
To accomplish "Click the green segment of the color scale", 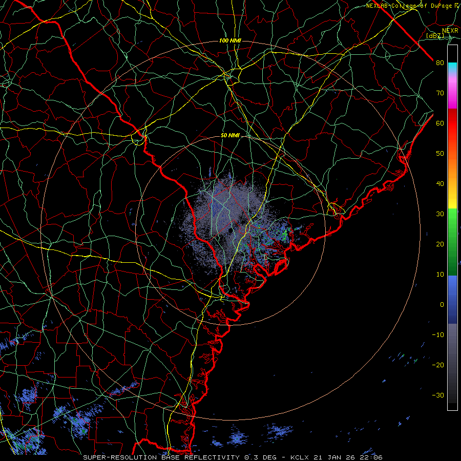I will [x=452, y=242].
